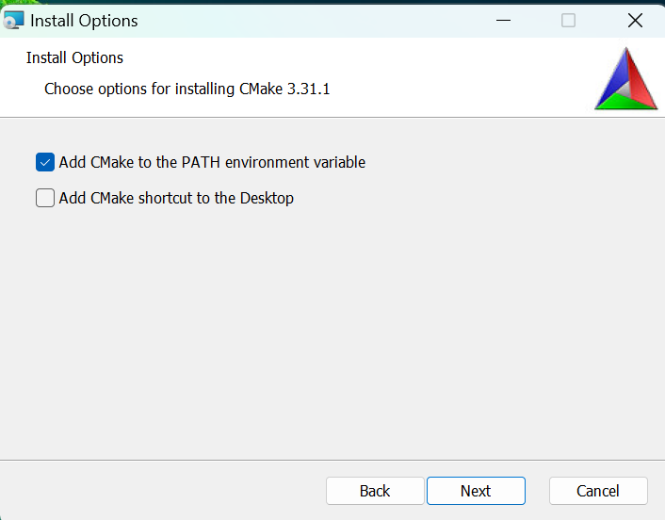Screen dimensions: 665x520
Task: Click the gray center of the CMake logo
Action: coord(624,89)
